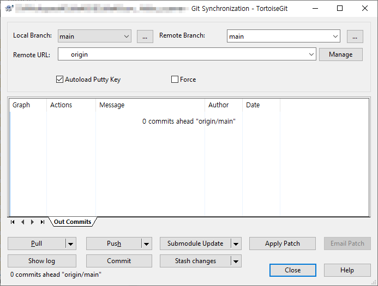Browse remote branch with ellipsis button

pyautogui.click(x=355, y=36)
